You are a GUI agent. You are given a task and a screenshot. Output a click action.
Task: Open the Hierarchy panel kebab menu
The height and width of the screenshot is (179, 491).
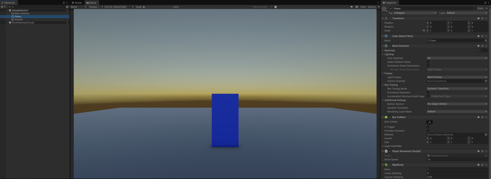pyautogui.click(x=67, y=2)
